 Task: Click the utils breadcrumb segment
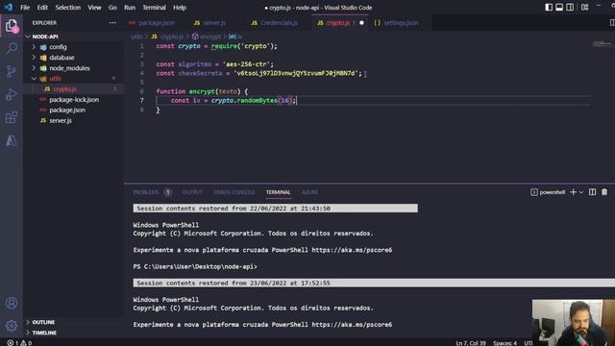pos(136,37)
